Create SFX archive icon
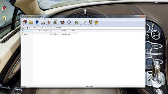This screenshot has width=168, height=94. (x=96, y=23)
